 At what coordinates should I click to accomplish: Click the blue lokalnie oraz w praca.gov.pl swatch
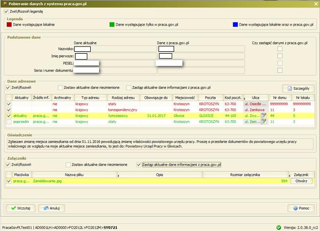235,24
